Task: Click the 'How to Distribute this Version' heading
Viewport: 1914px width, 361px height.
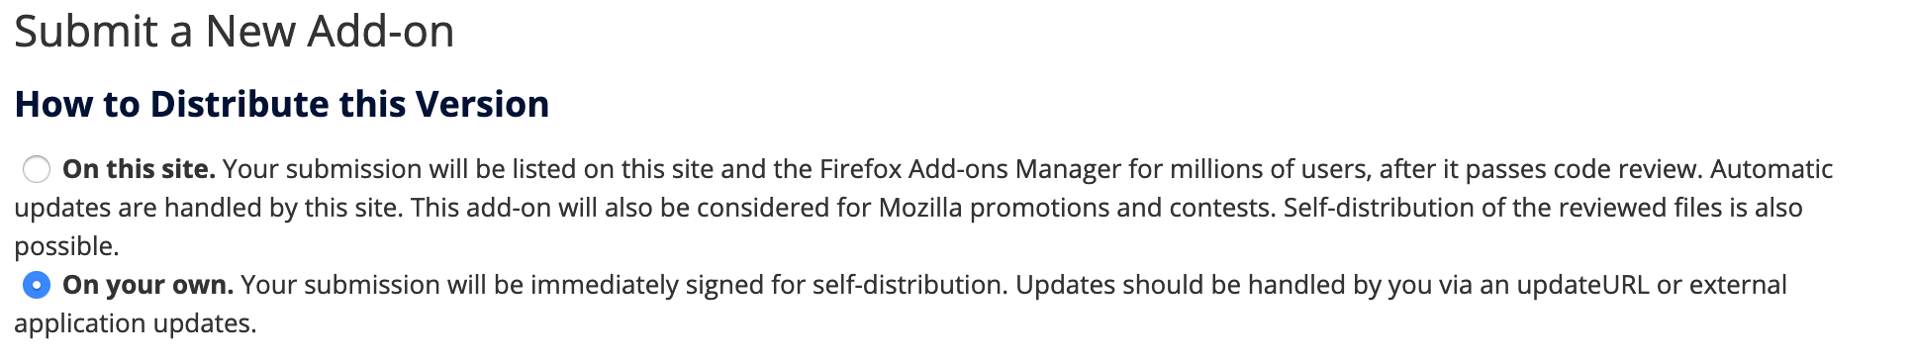Action: point(282,104)
